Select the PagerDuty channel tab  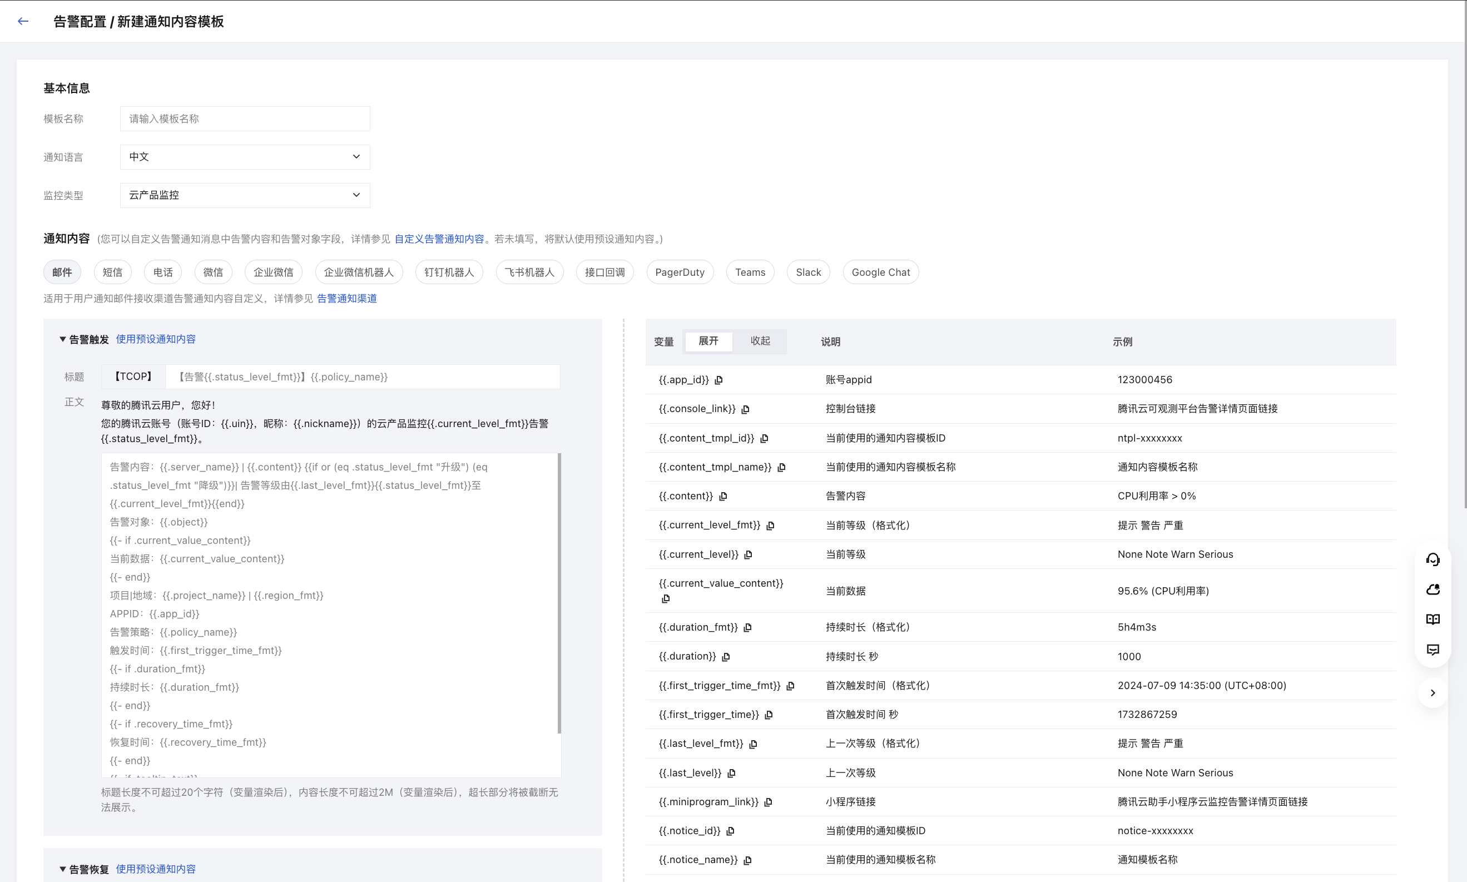coord(680,272)
